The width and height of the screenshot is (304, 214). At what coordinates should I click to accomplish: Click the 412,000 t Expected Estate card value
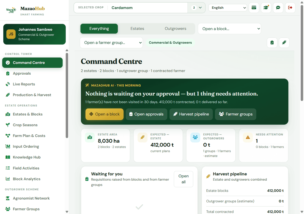point(162,145)
